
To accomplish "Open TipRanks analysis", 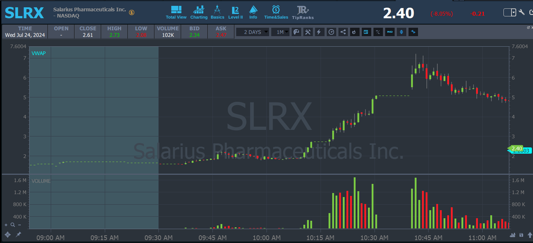I will coord(302,12).
